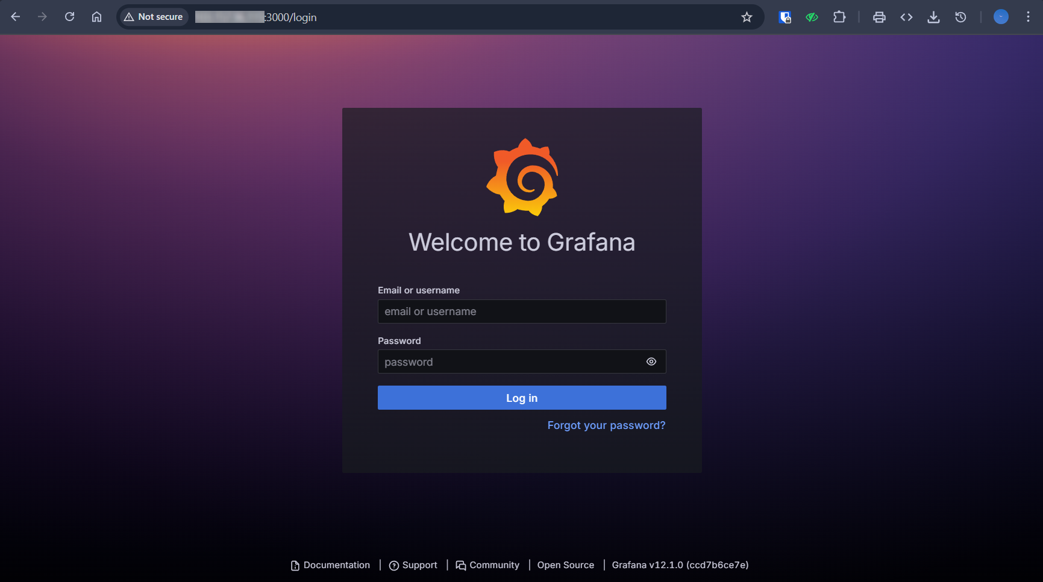1043x582 pixels.
Task: Go forward using browser forward arrow
Action: coord(42,17)
